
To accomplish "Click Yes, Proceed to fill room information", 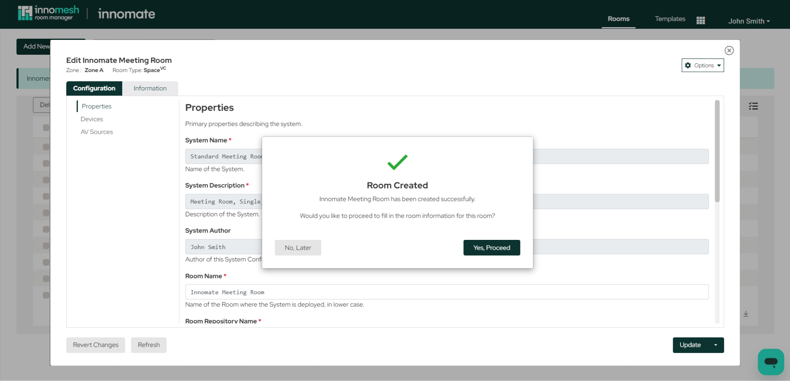I will coord(491,247).
